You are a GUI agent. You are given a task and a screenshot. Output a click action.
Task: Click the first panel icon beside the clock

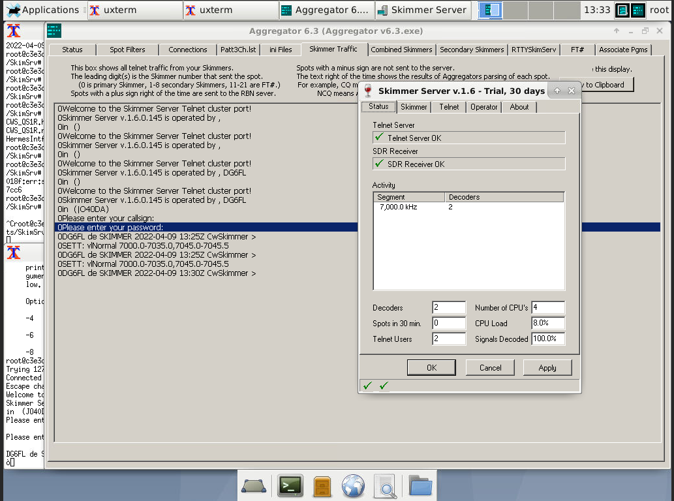(622, 10)
